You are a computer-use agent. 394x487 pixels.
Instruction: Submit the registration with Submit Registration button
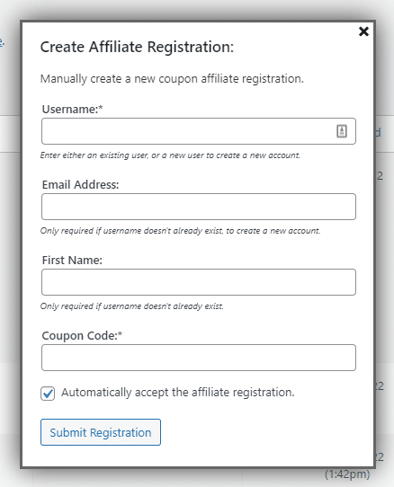101,432
